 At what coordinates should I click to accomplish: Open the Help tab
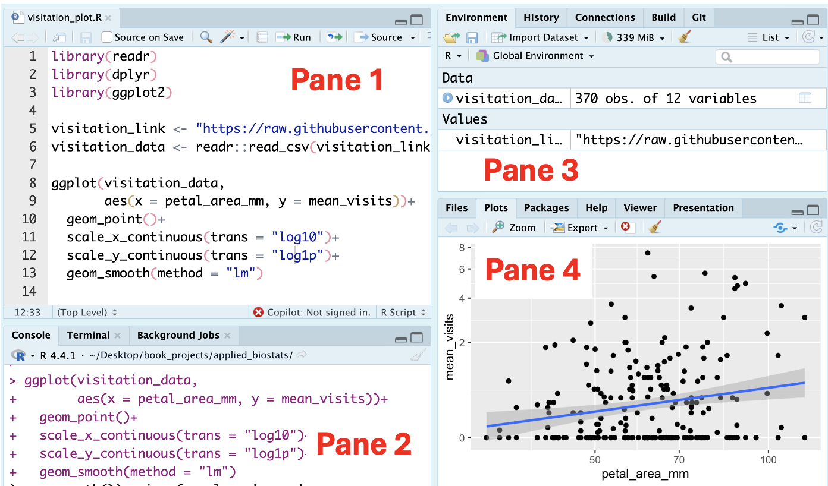(596, 207)
